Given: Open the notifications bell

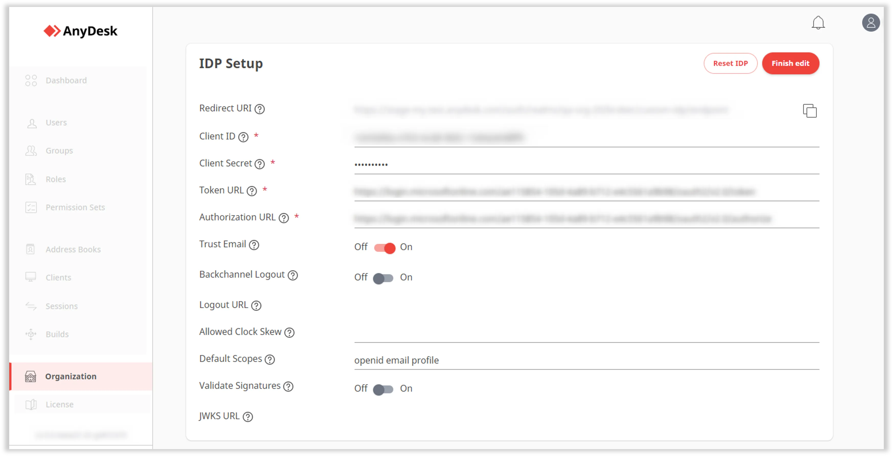Looking at the screenshot, I should click(818, 23).
